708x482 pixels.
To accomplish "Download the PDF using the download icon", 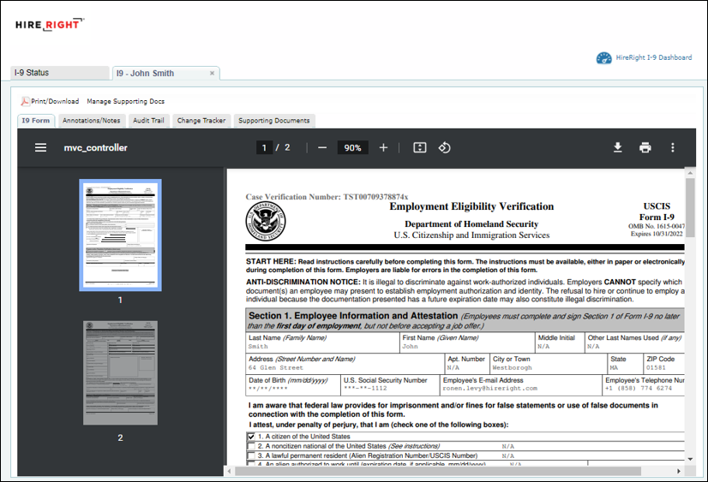I will (617, 147).
